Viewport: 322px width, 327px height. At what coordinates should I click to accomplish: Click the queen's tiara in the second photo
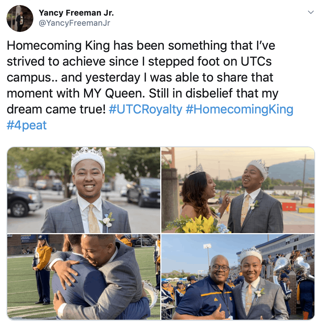coord(196,170)
